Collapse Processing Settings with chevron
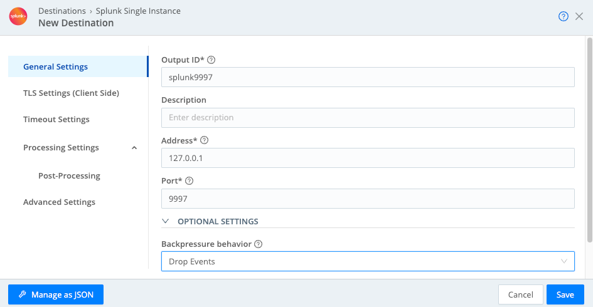The width and height of the screenshot is (593, 307). point(134,148)
